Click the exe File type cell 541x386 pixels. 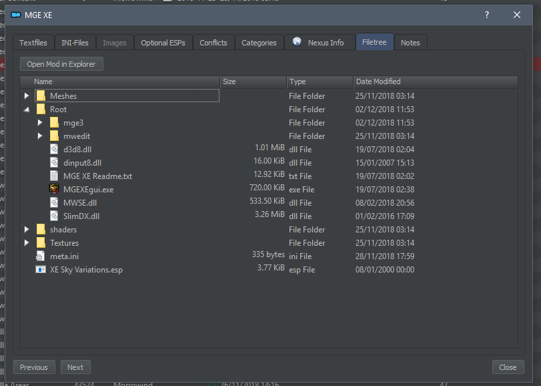(302, 190)
